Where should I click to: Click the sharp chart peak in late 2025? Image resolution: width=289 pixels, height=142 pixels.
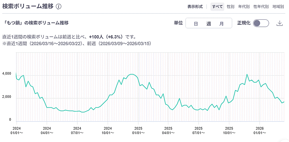click(x=247, y=74)
